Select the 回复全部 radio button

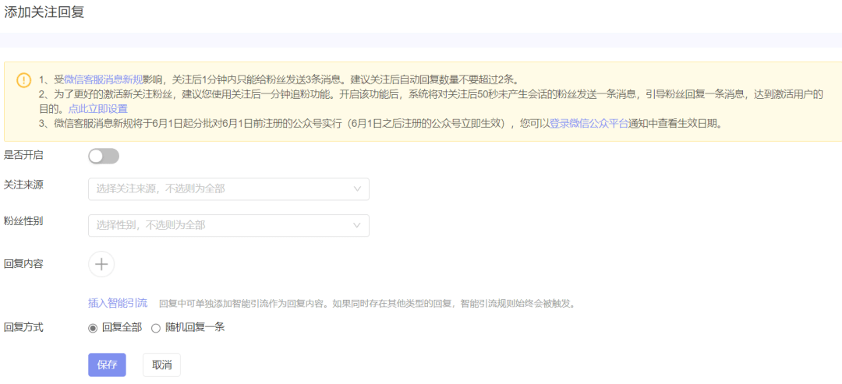(x=94, y=328)
